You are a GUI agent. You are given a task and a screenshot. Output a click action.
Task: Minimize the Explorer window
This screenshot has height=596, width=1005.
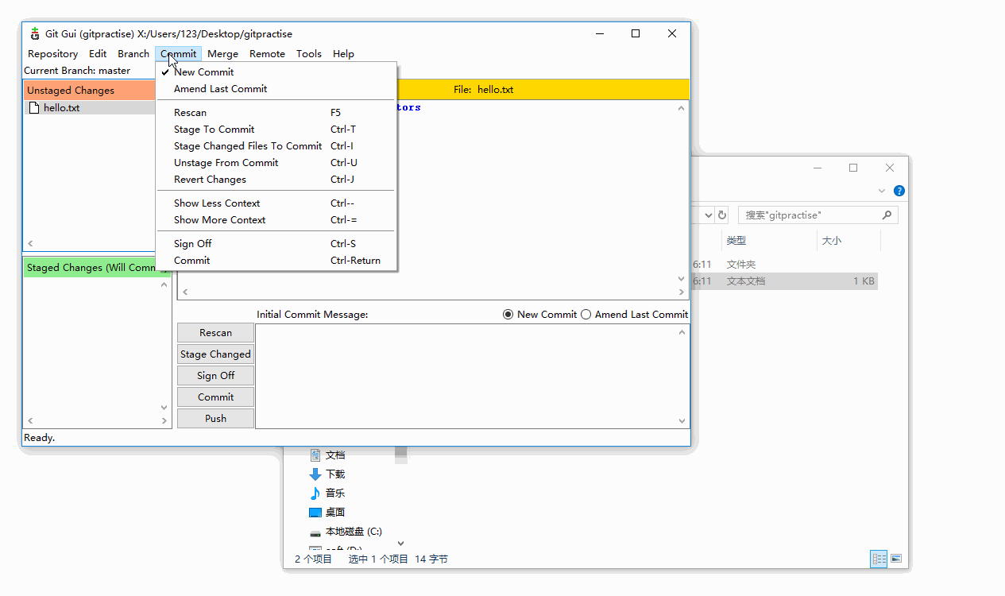817,168
